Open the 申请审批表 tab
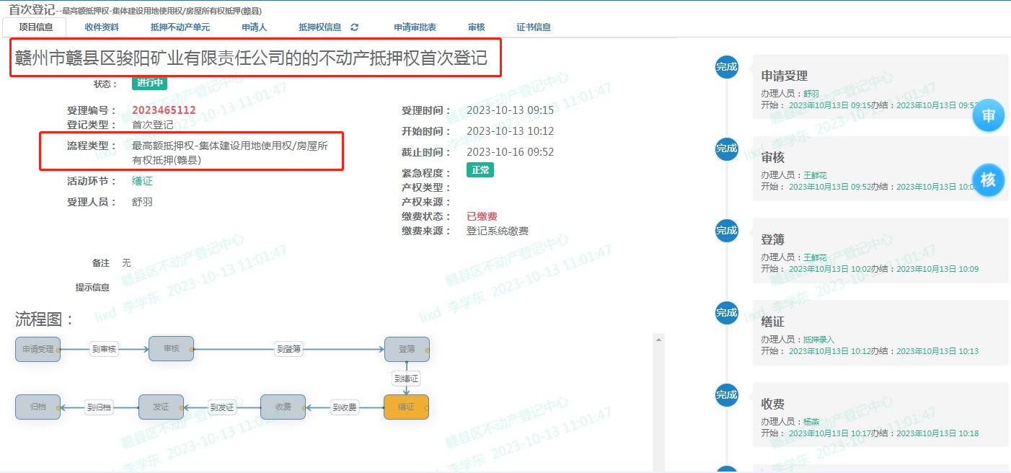The width and height of the screenshot is (1011, 473). point(415,27)
